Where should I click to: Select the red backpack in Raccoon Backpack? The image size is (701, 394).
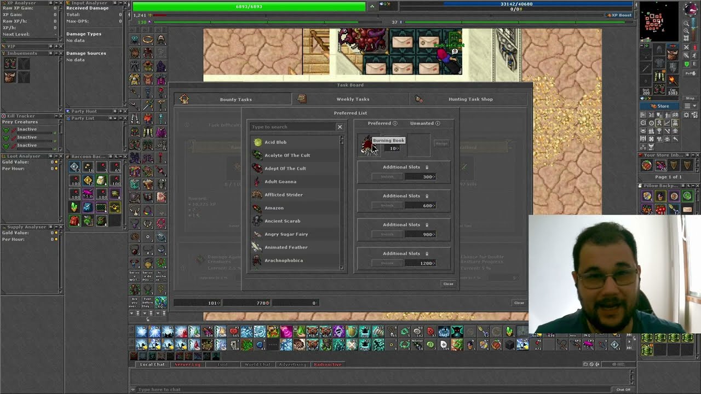(74, 221)
